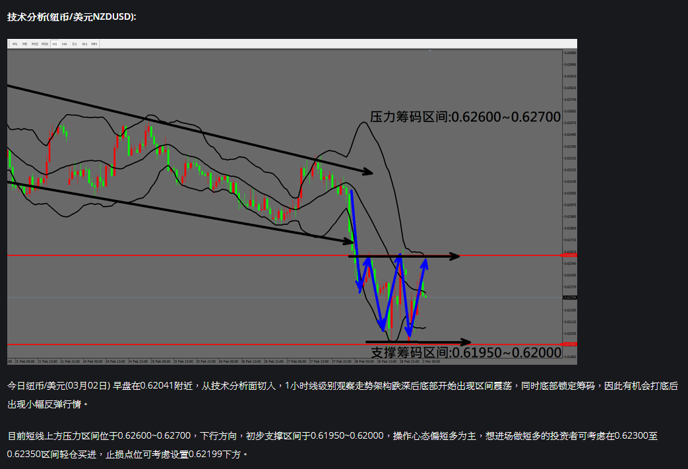Click the 0.64080 price axis label

pos(570,53)
